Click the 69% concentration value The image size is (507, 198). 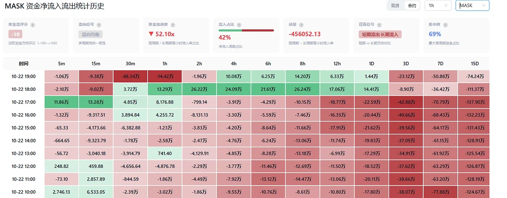click(x=435, y=34)
